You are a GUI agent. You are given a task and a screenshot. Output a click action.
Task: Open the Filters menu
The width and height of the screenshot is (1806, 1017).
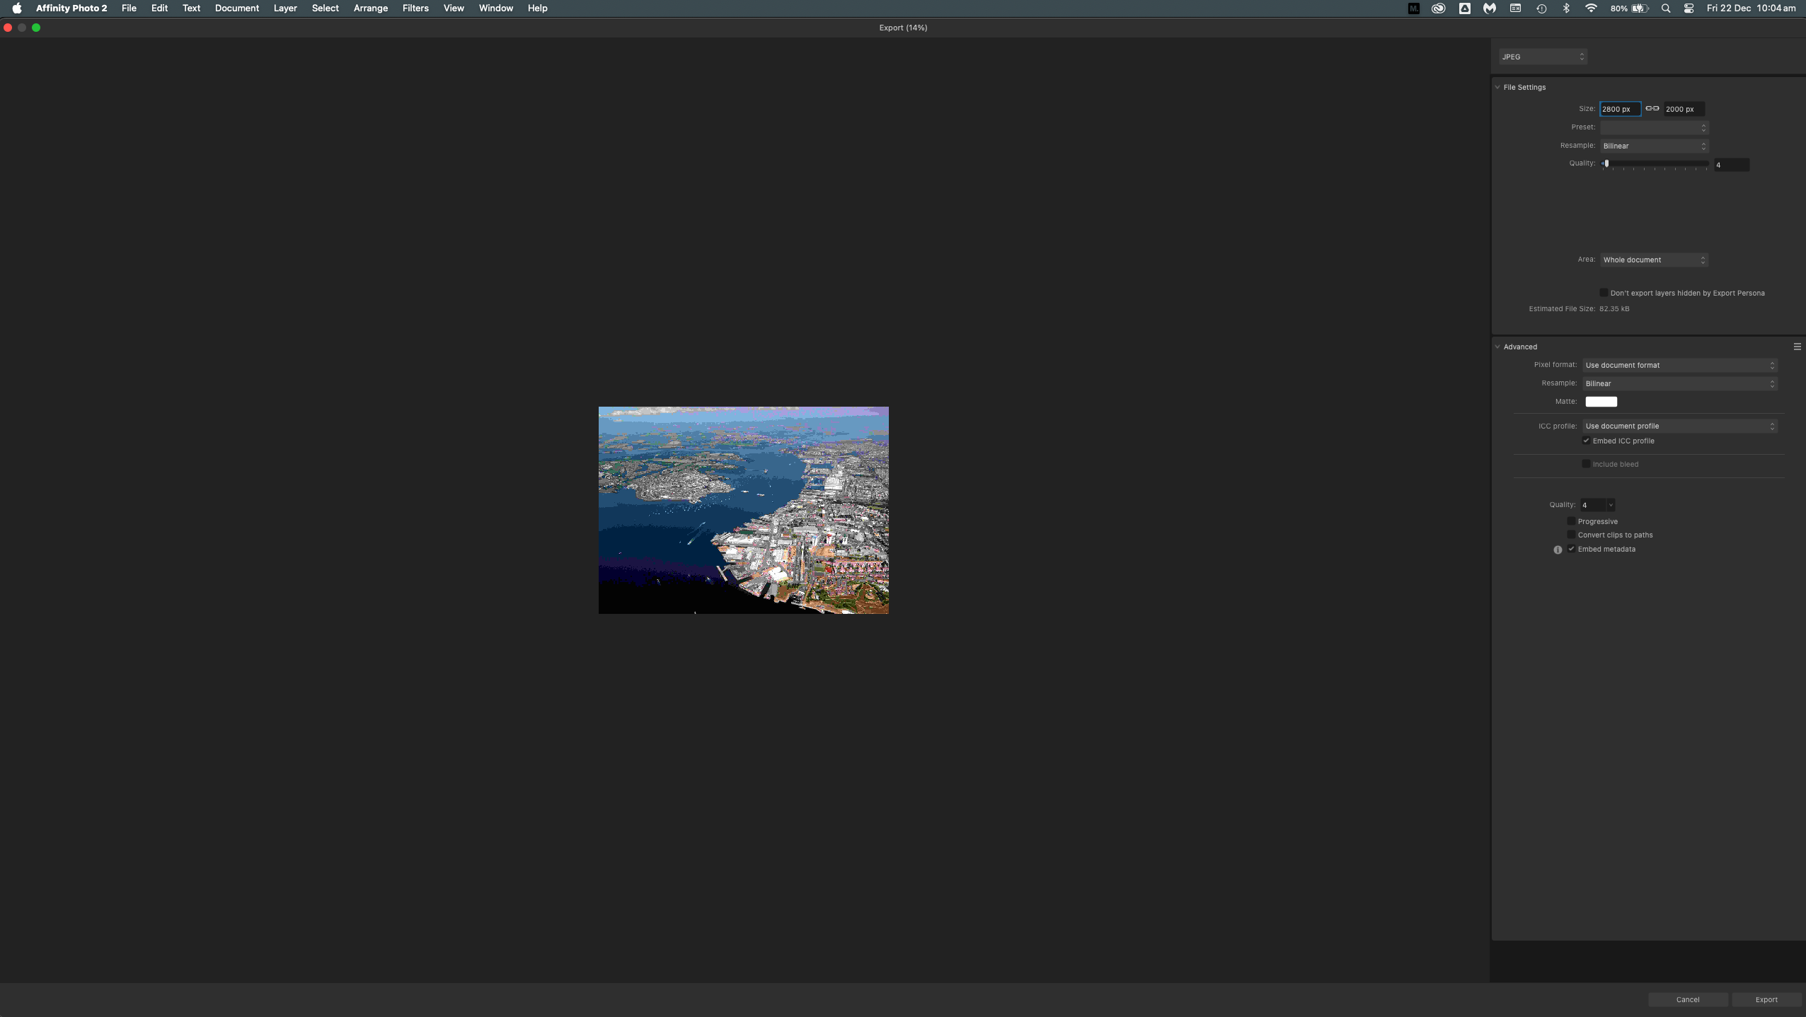[x=415, y=8]
